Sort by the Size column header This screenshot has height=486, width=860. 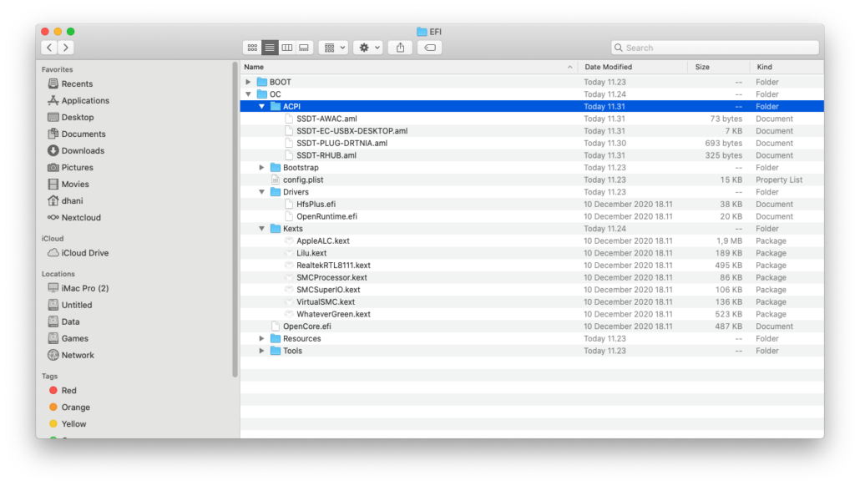click(x=702, y=67)
